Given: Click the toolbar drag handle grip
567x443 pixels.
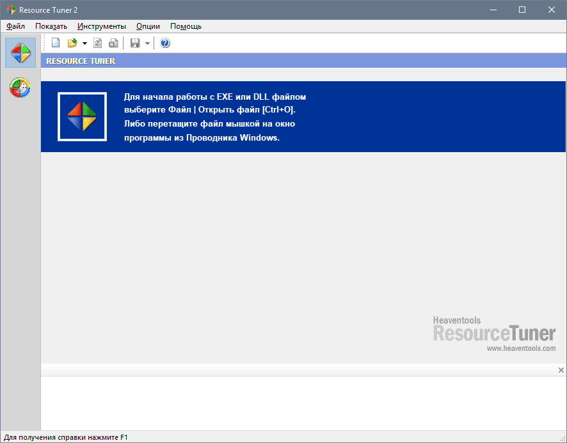Looking at the screenshot, I should click(44, 43).
